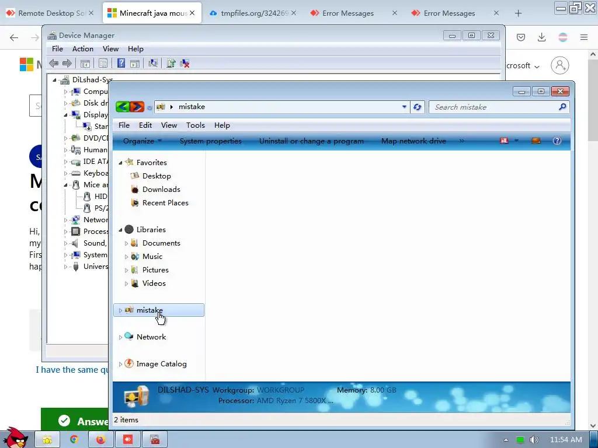Click the Explorer green back arrow

[x=123, y=107]
